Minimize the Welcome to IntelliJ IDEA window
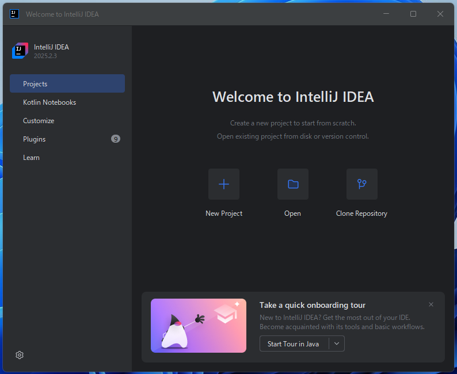This screenshot has height=374, width=457. 386,14
